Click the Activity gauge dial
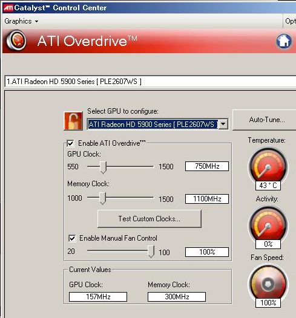Viewport: 296px width, 318px height. (x=268, y=225)
